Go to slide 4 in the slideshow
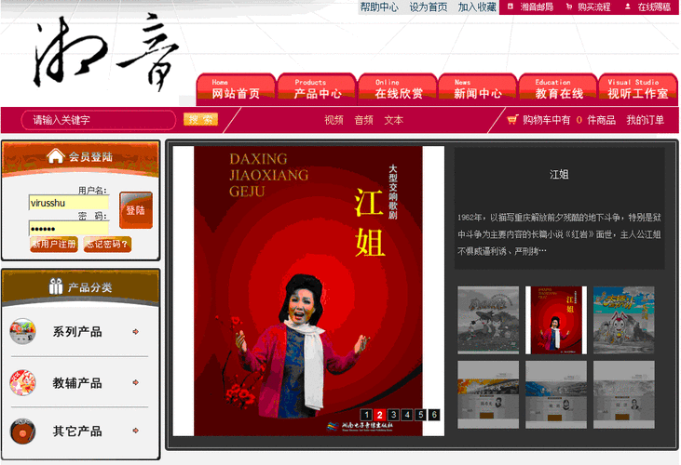 [x=407, y=415]
